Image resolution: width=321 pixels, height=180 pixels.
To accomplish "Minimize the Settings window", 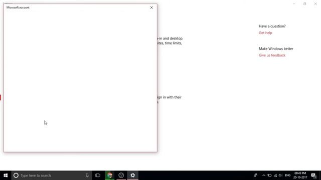I will coord(294,3).
